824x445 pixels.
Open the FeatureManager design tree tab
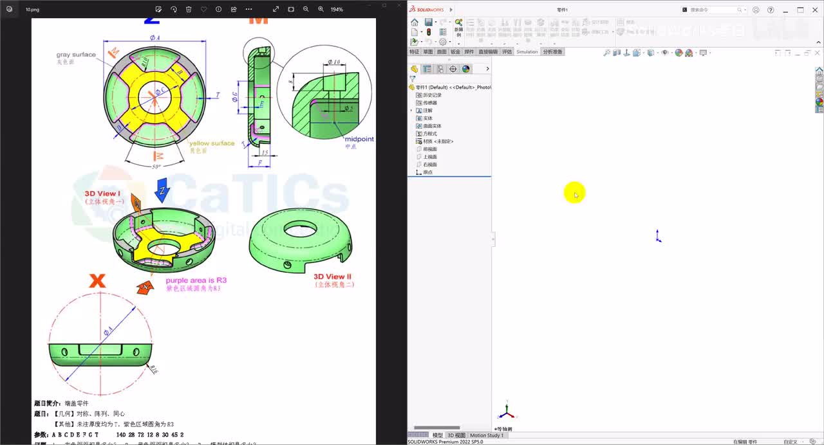(x=414, y=69)
